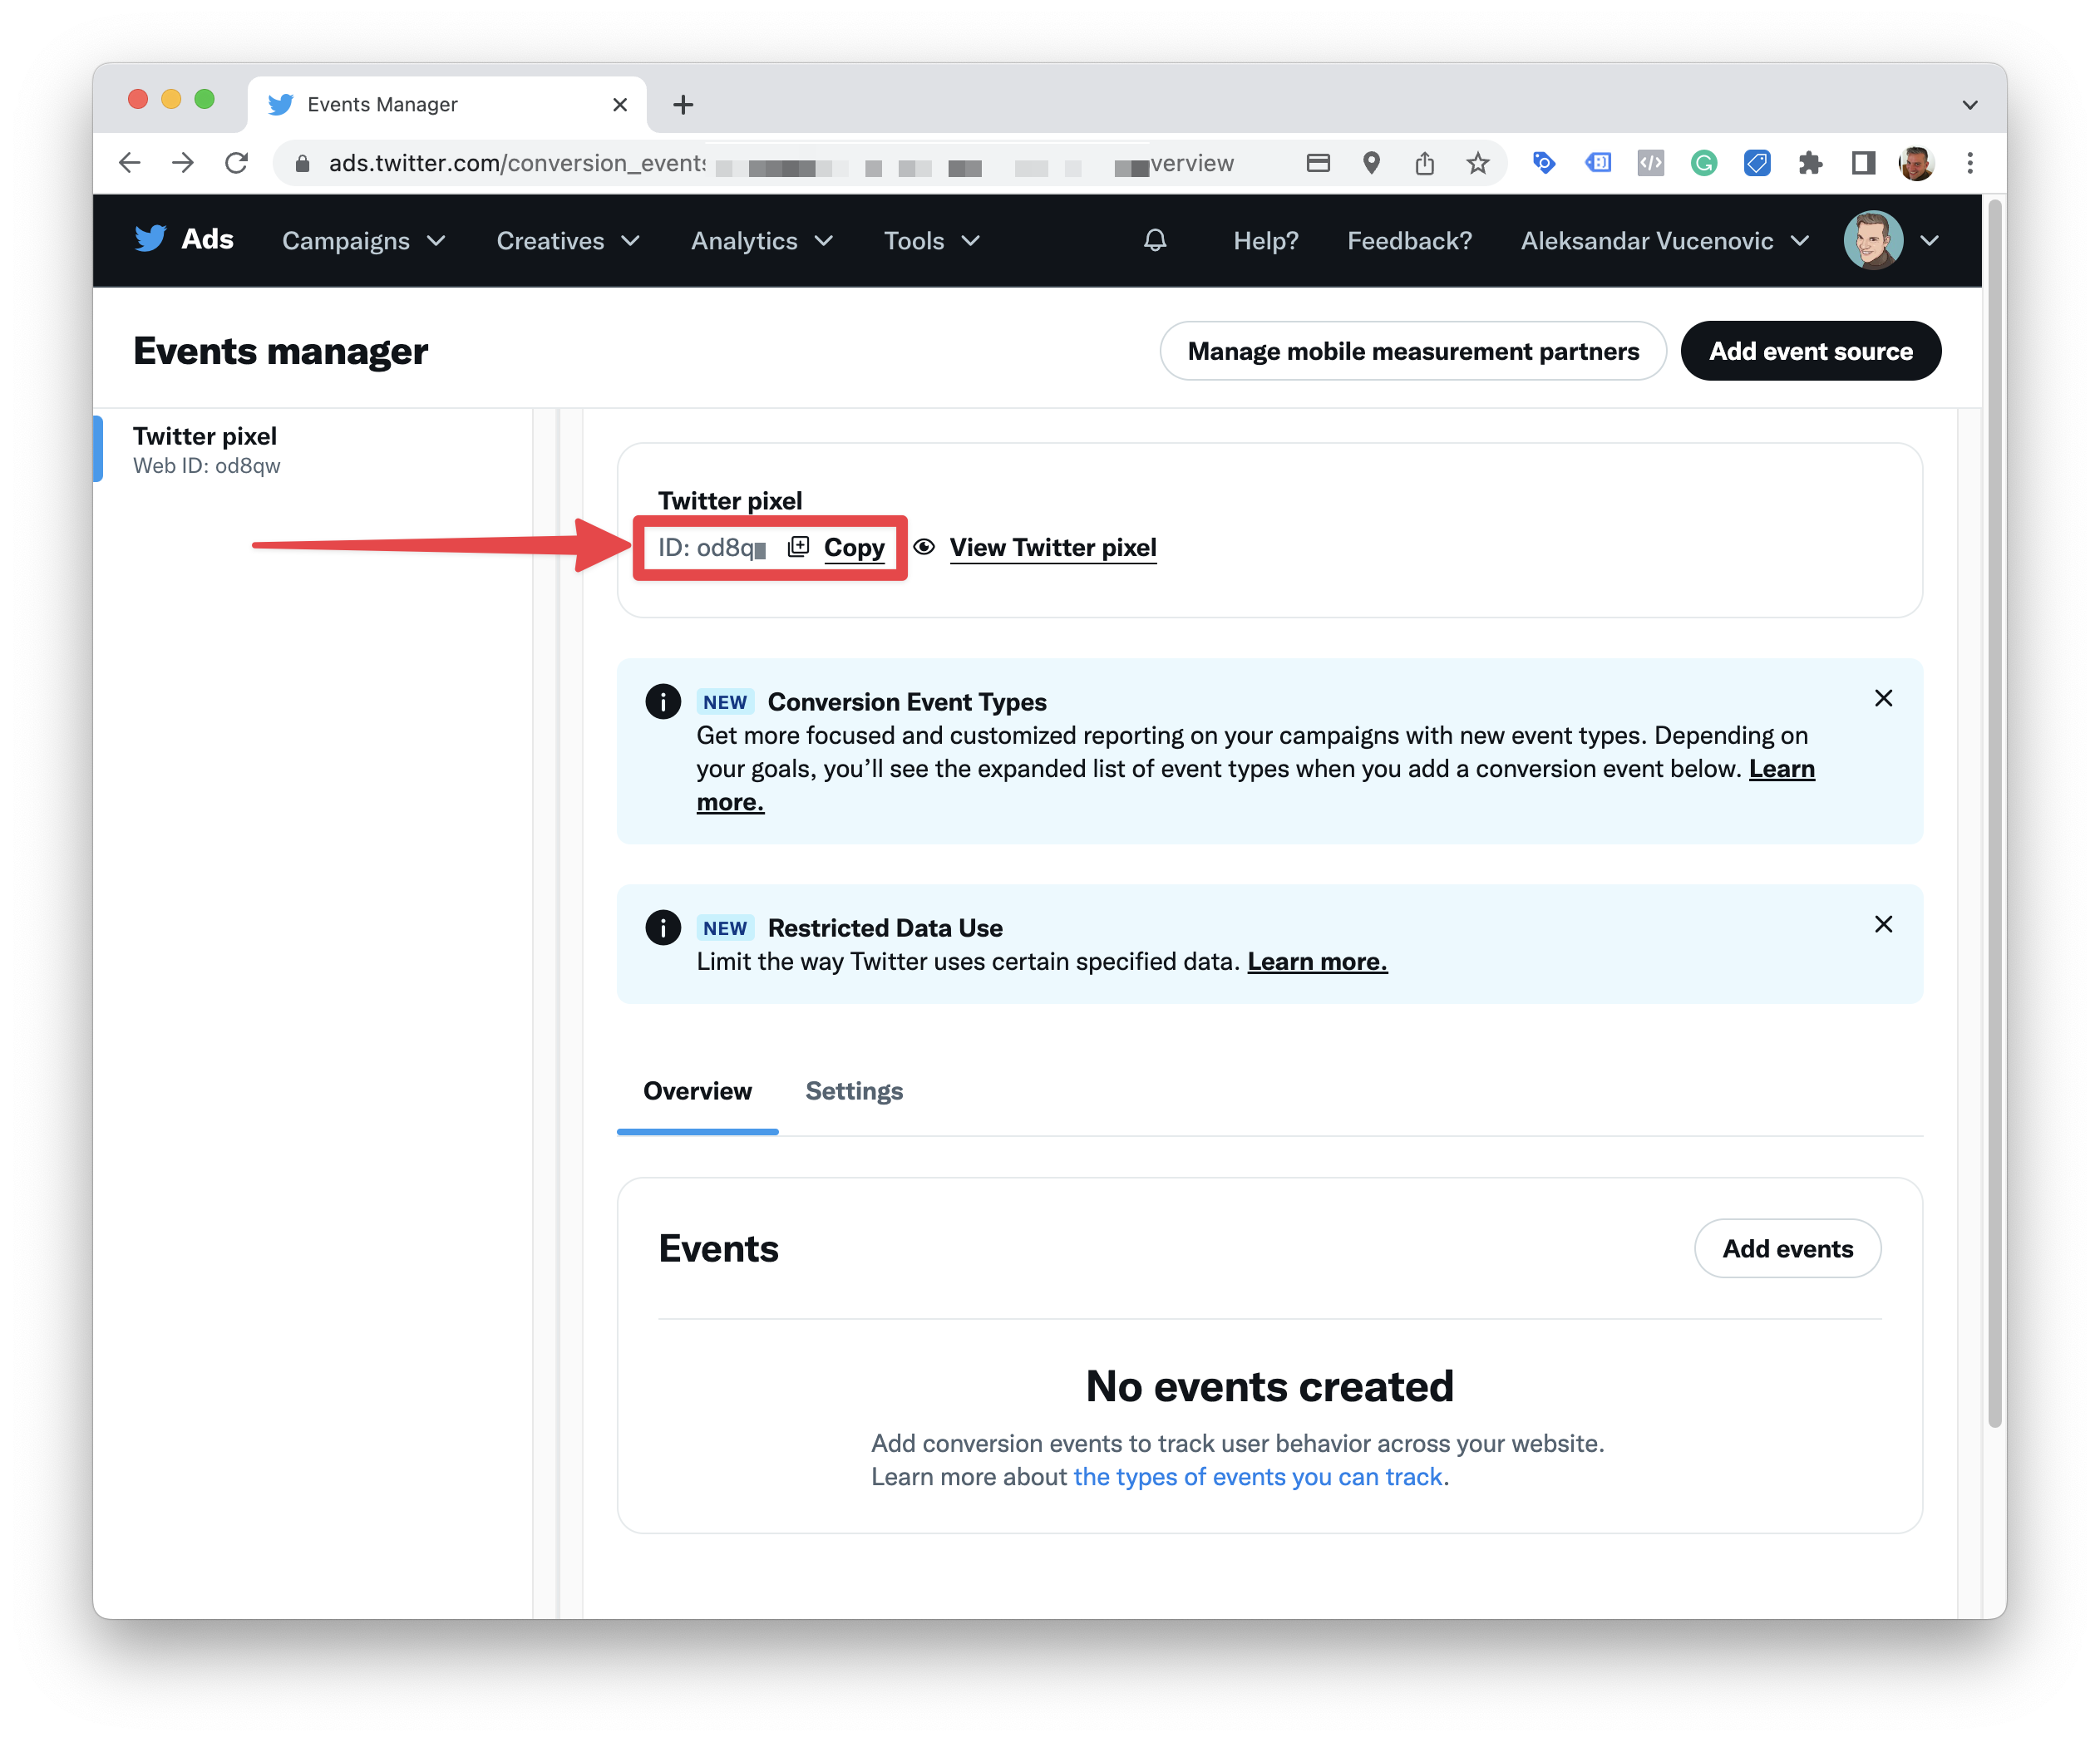Open the Chrome profile avatar

[x=1916, y=163]
